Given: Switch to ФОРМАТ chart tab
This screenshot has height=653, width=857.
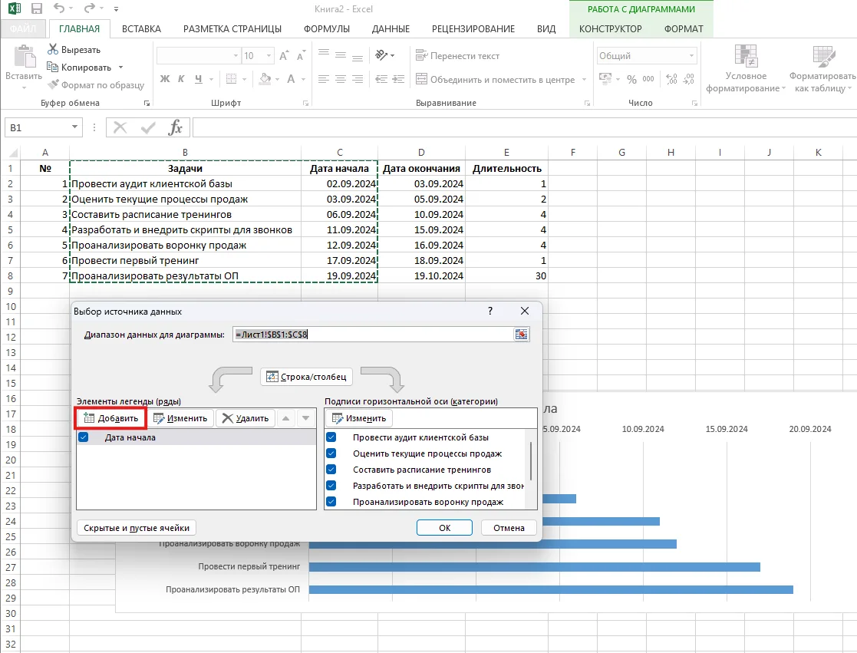Looking at the screenshot, I should pos(683,29).
